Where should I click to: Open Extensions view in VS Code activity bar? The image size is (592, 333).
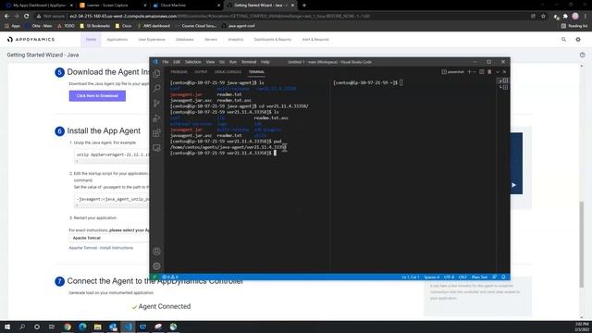pos(156,133)
